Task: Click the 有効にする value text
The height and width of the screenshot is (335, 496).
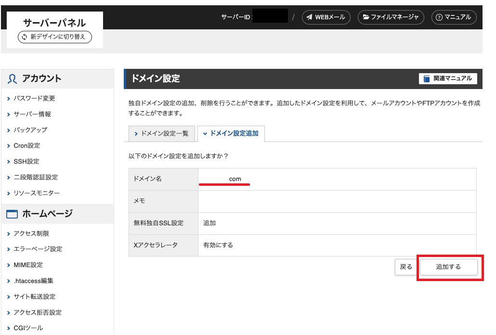Action: point(218,245)
